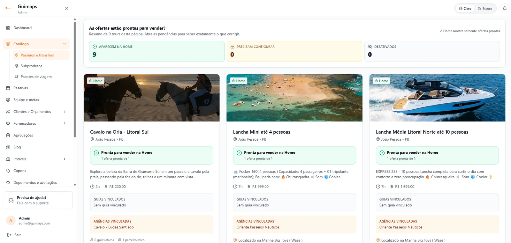Click the Admin avatar circle

[11, 220]
